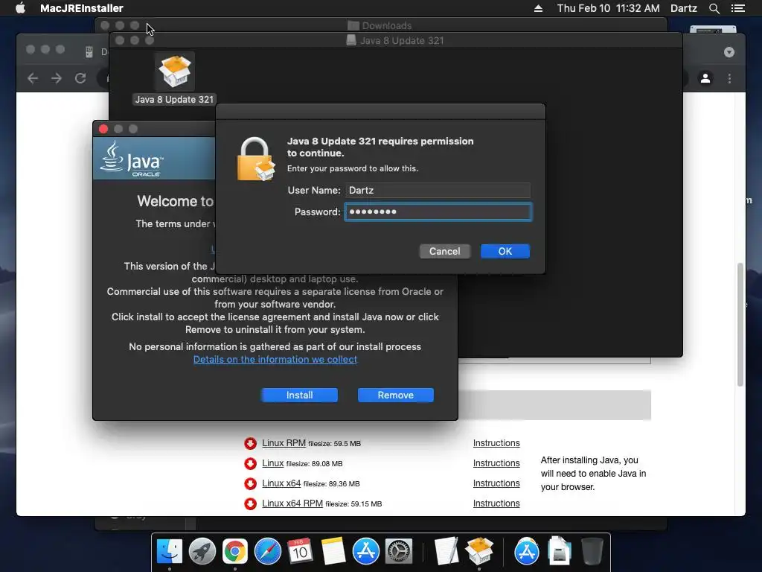Click the Java Oracle logo banner

pos(154,159)
